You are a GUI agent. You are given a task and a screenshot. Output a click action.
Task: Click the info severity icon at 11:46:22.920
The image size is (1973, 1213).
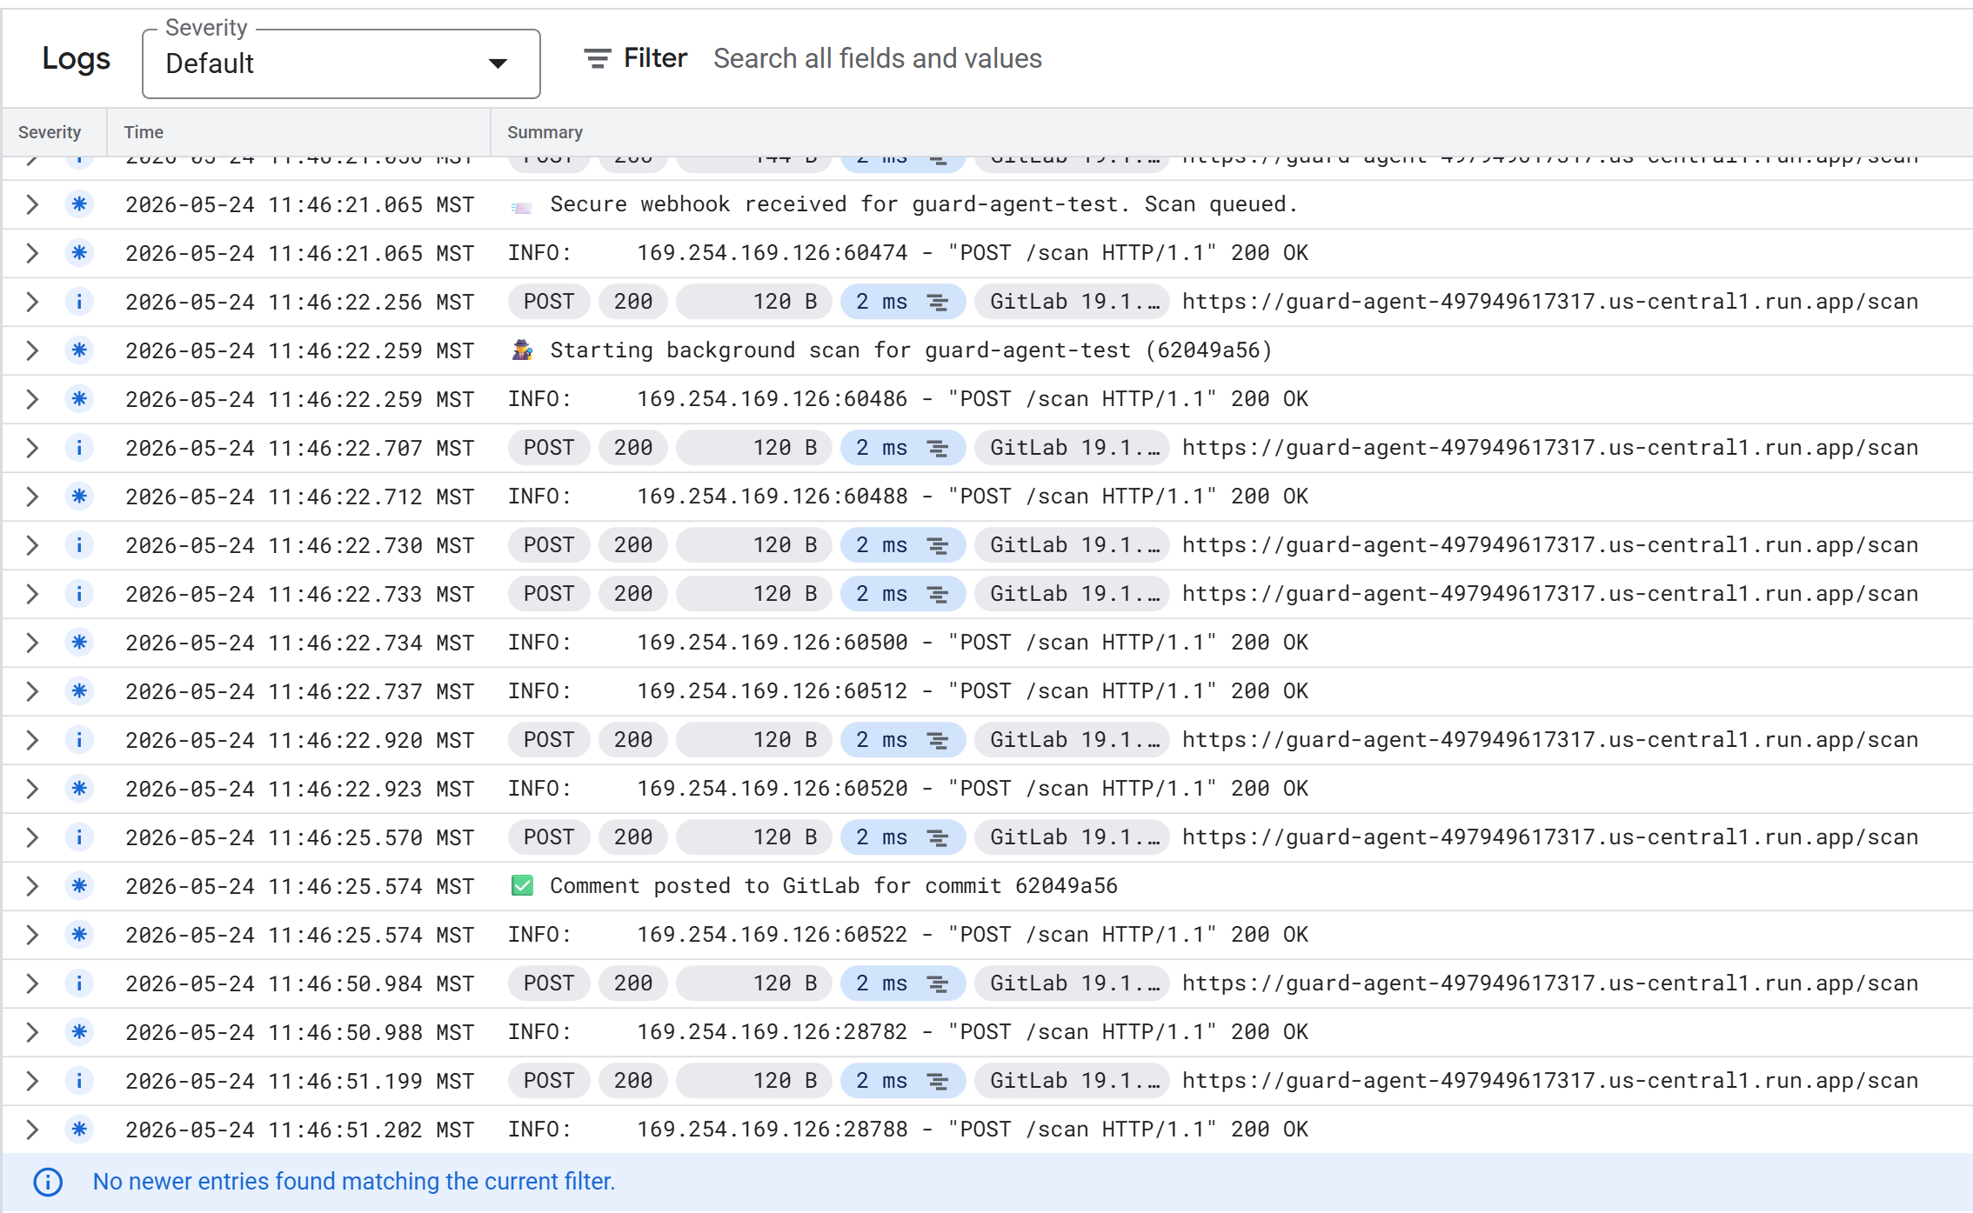tap(79, 740)
